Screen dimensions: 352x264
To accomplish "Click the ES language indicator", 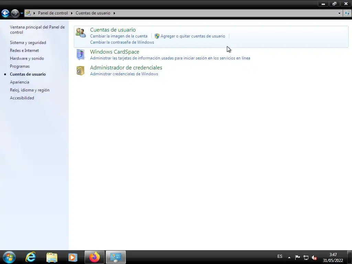I will (x=280, y=256).
